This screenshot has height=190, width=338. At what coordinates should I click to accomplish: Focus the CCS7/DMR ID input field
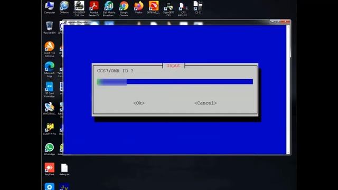(x=175, y=82)
